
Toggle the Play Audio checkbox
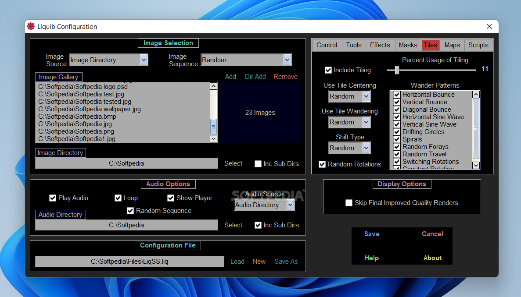point(53,198)
